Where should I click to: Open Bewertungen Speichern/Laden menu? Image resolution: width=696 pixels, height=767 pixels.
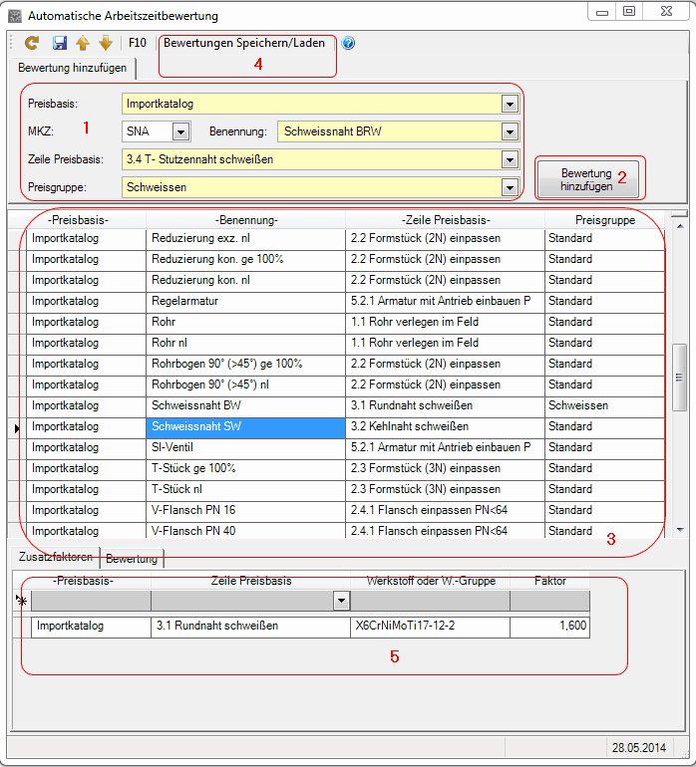click(x=244, y=44)
